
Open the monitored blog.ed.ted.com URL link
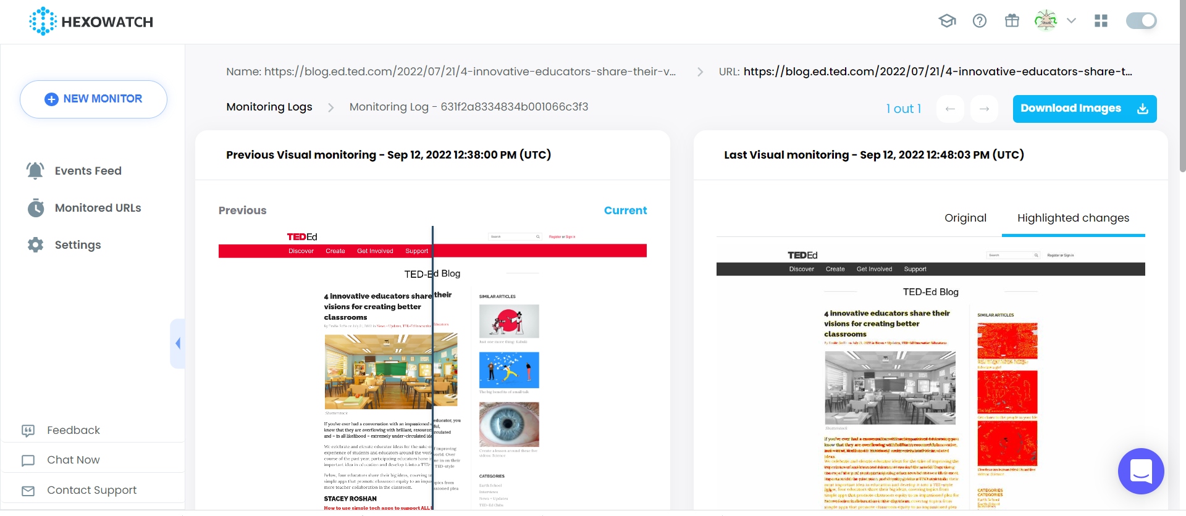click(x=938, y=72)
